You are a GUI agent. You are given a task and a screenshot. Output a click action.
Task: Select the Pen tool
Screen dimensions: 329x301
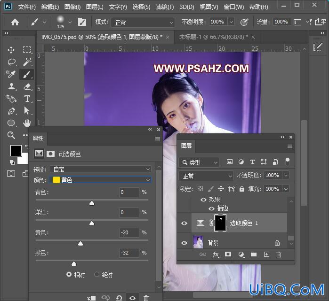(x=11, y=111)
